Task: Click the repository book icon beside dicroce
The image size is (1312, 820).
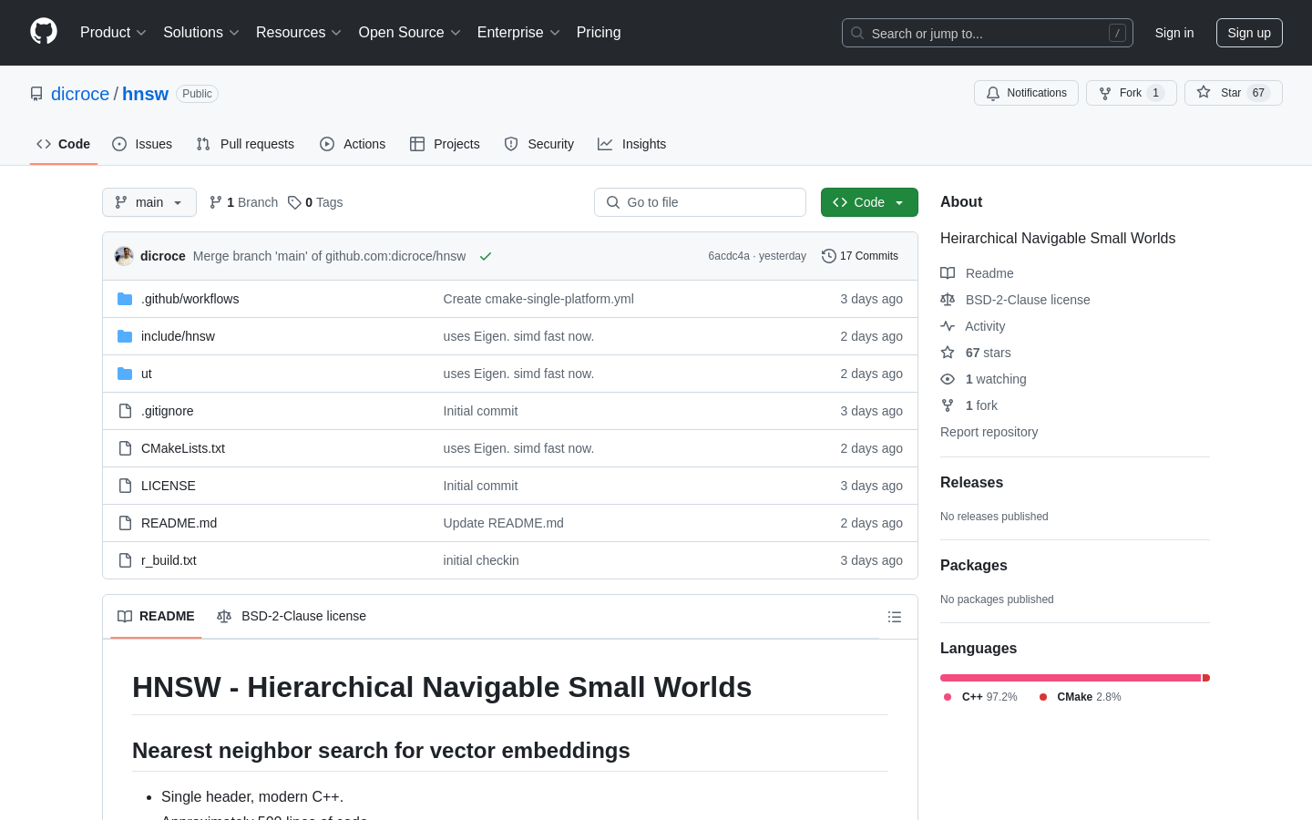Action: [36, 94]
